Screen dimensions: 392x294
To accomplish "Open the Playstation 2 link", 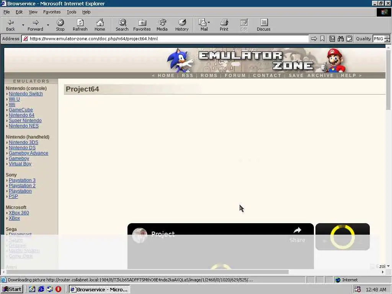I will 22,186.
